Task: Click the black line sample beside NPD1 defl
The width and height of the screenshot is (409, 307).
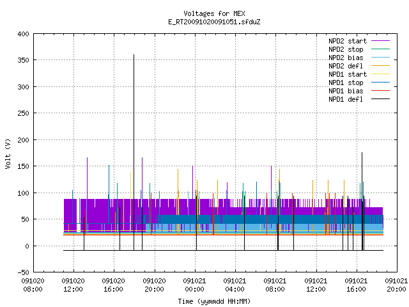Action: pos(381,99)
